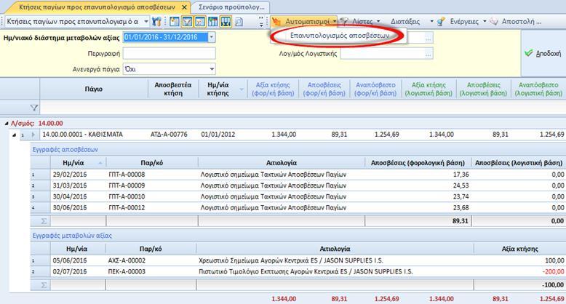Click Αξία κτήσης (φορ/κή βάση) column header
The height and width of the screenshot is (304, 566).
[273, 89]
